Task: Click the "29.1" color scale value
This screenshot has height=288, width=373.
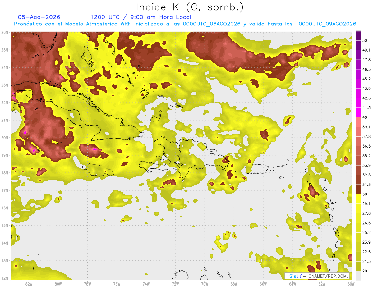Action: (x=366, y=204)
